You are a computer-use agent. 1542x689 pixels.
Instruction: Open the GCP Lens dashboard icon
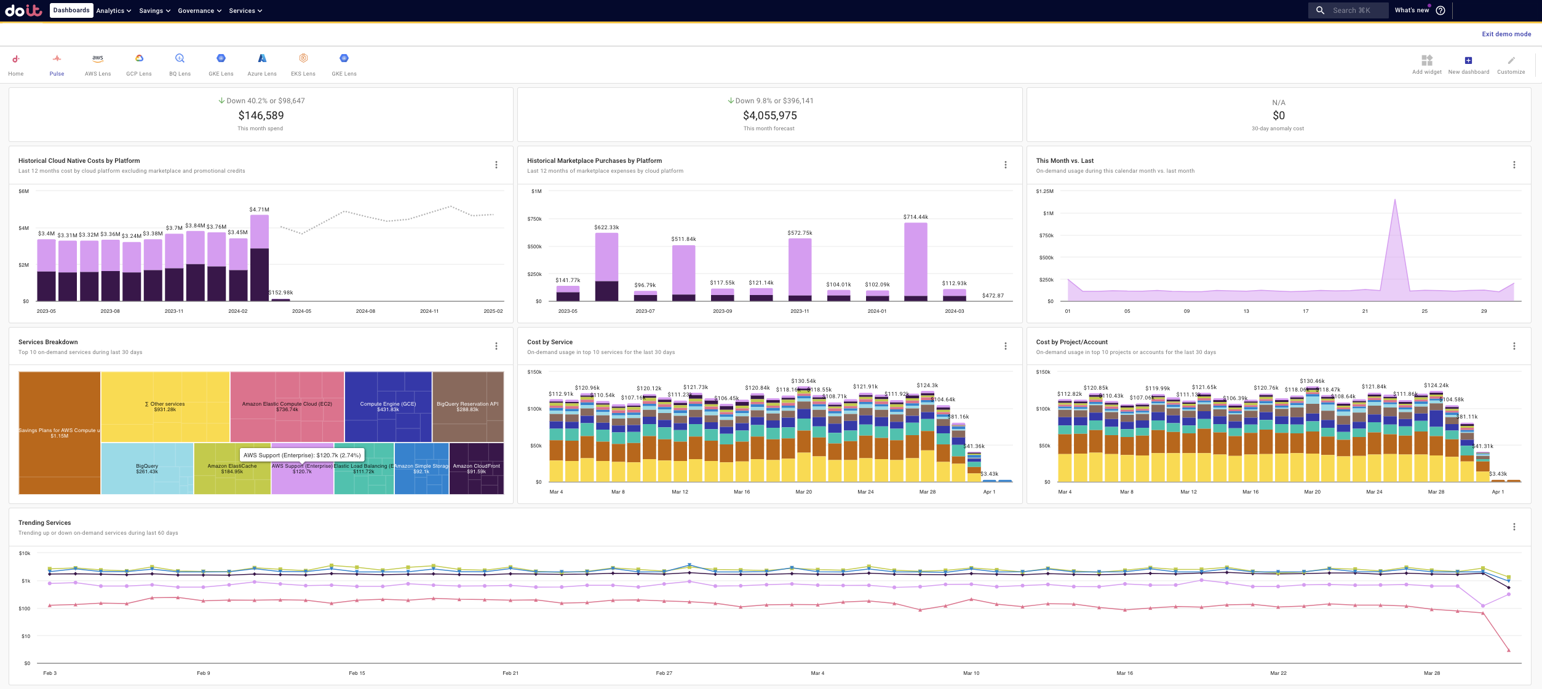click(x=139, y=59)
